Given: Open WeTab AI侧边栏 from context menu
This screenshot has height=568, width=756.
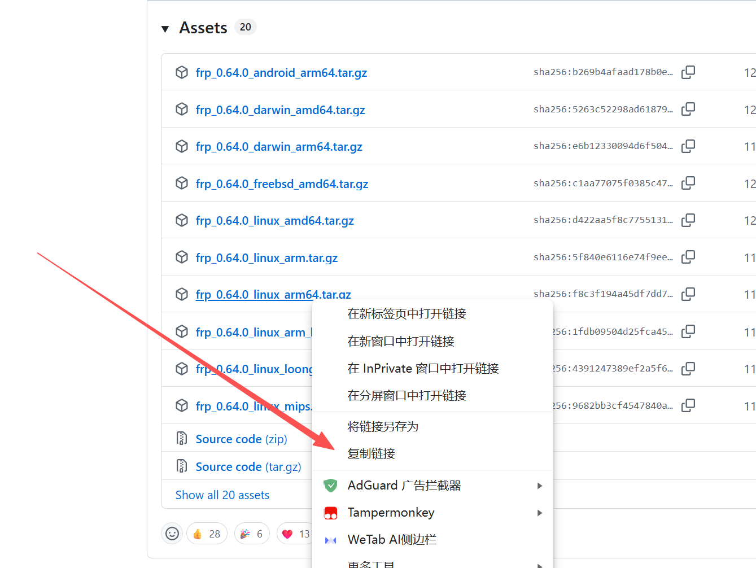Looking at the screenshot, I should click(x=392, y=540).
